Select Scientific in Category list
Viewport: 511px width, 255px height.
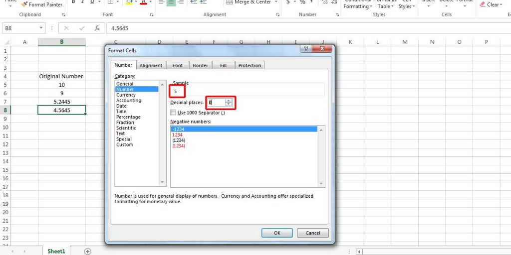126,128
